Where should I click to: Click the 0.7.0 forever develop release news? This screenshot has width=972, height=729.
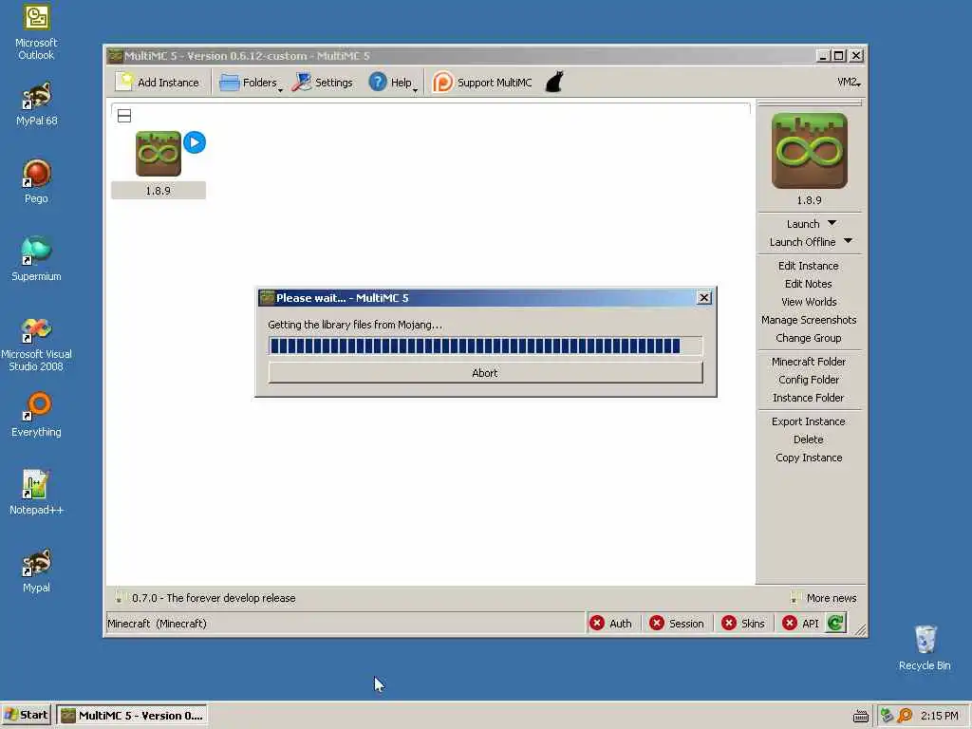coord(214,598)
